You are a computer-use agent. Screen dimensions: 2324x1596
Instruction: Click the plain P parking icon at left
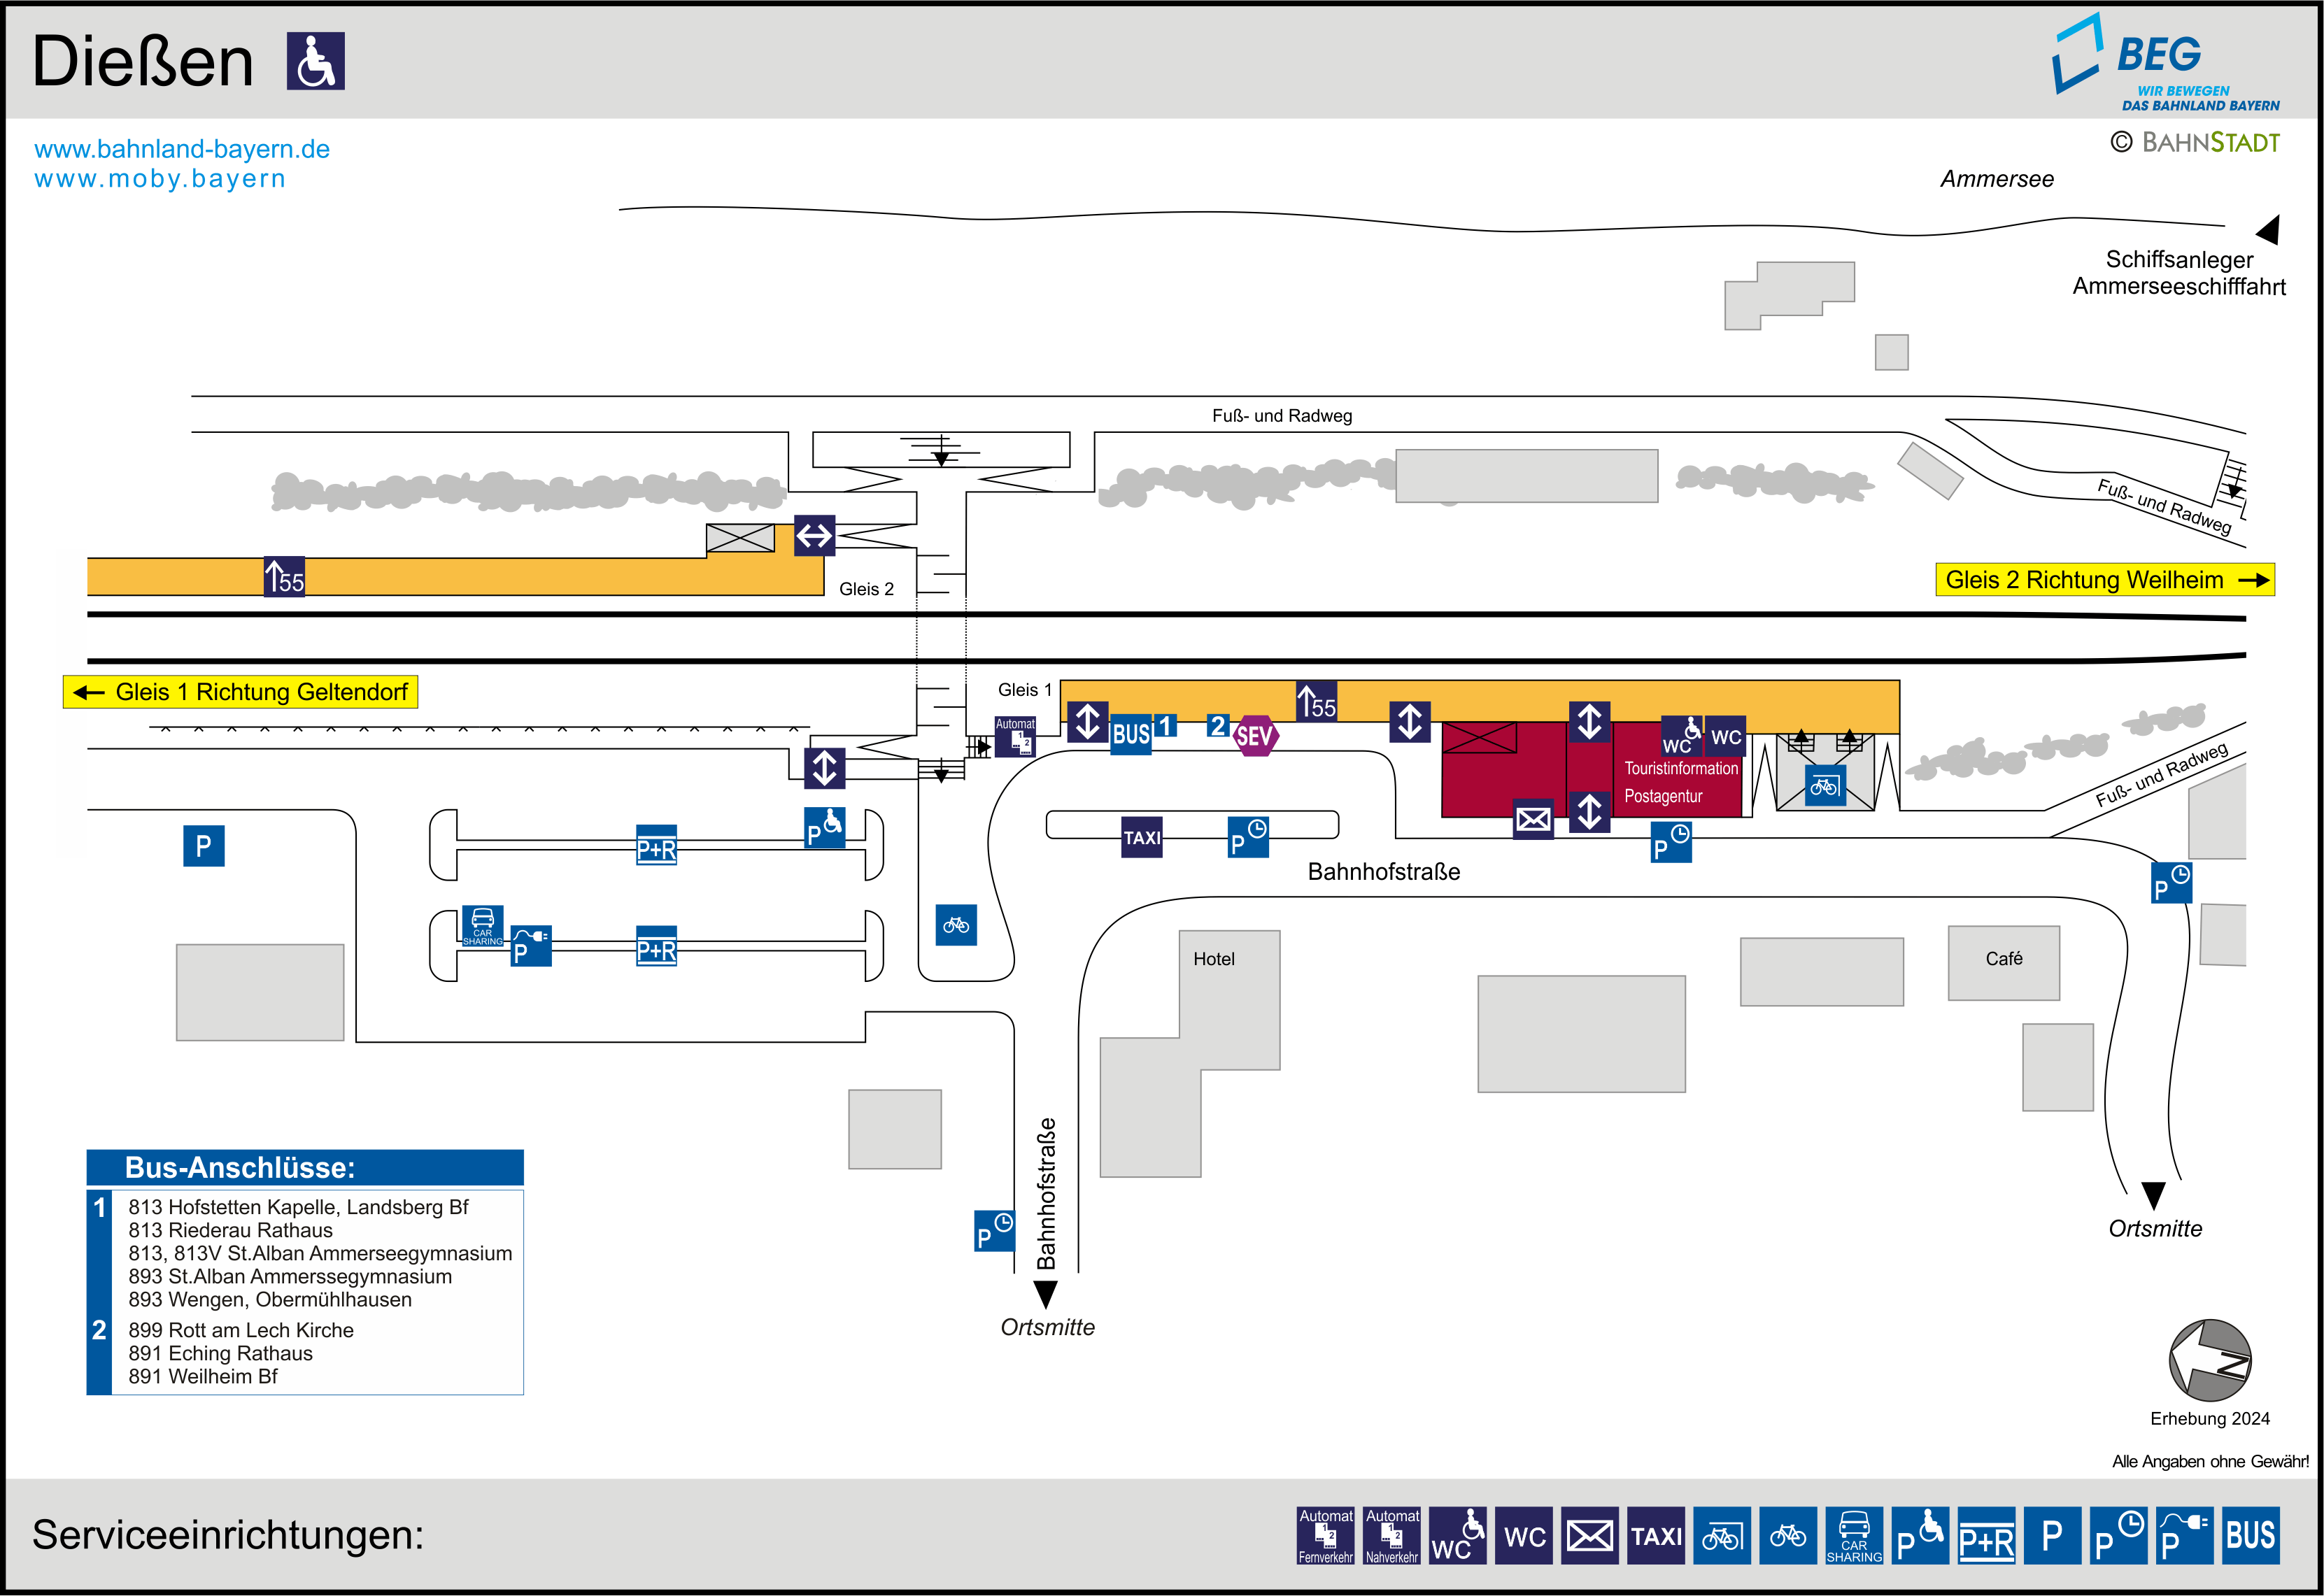point(203,846)
